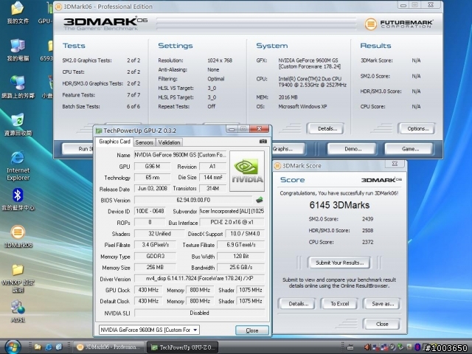The width and height of the screenshot is (472, 354).
Task: Click the Device ID 10DE - 0648 field
Action: tap(150, 212)
